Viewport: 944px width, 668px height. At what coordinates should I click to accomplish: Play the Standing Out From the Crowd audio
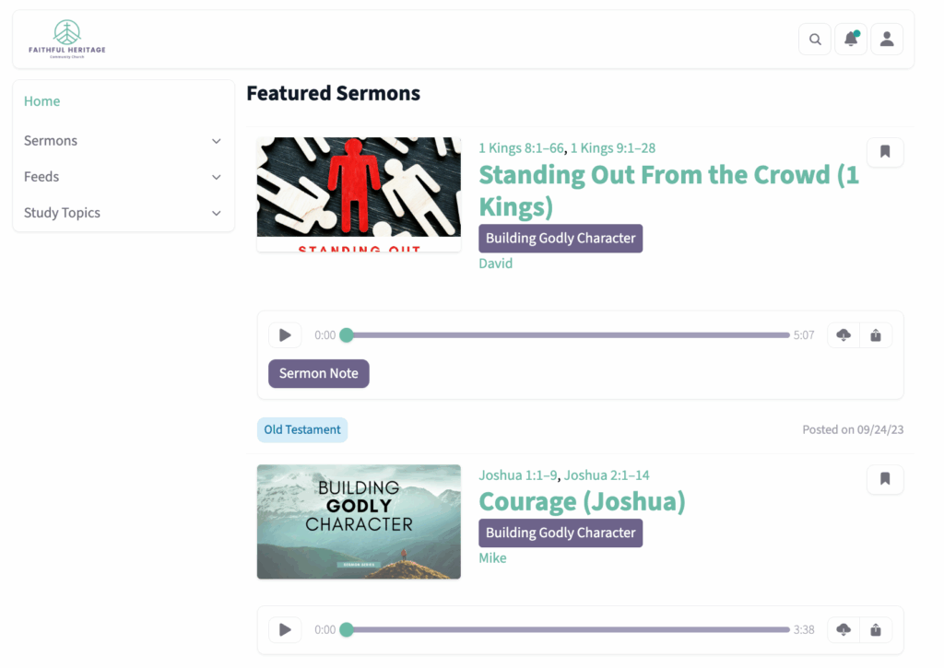click(285, 335)
